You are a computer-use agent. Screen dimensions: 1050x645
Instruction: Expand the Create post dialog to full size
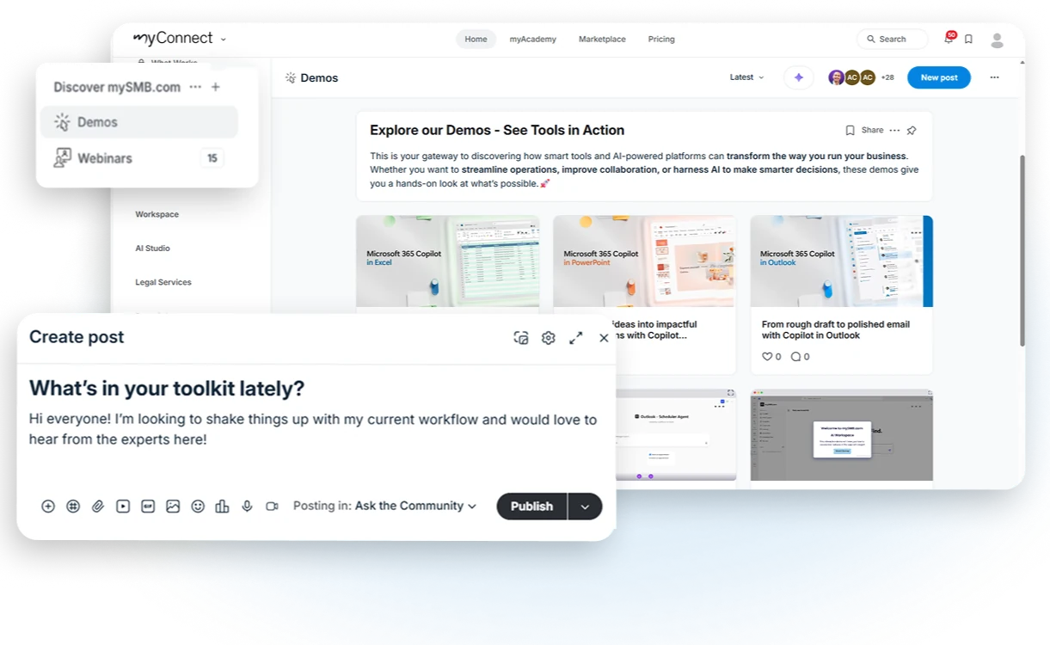pyautogui.click(x=576, y=338)
